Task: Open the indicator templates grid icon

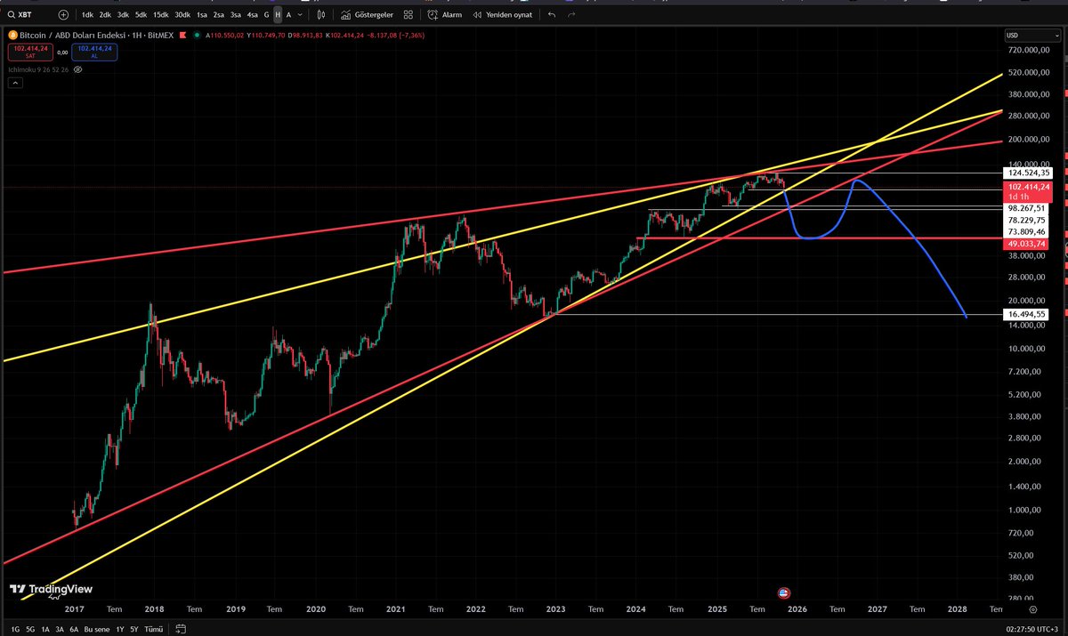Action: tap(408, 15)
